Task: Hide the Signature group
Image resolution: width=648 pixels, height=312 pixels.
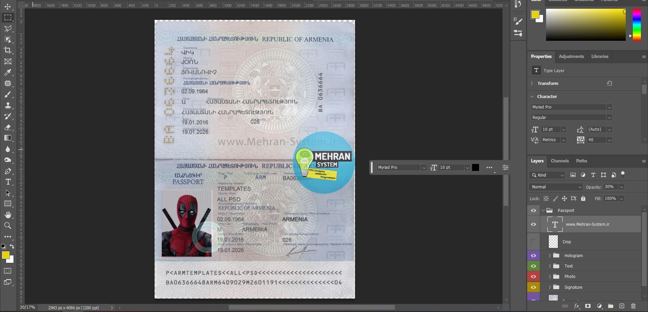Action: (534, 287)
